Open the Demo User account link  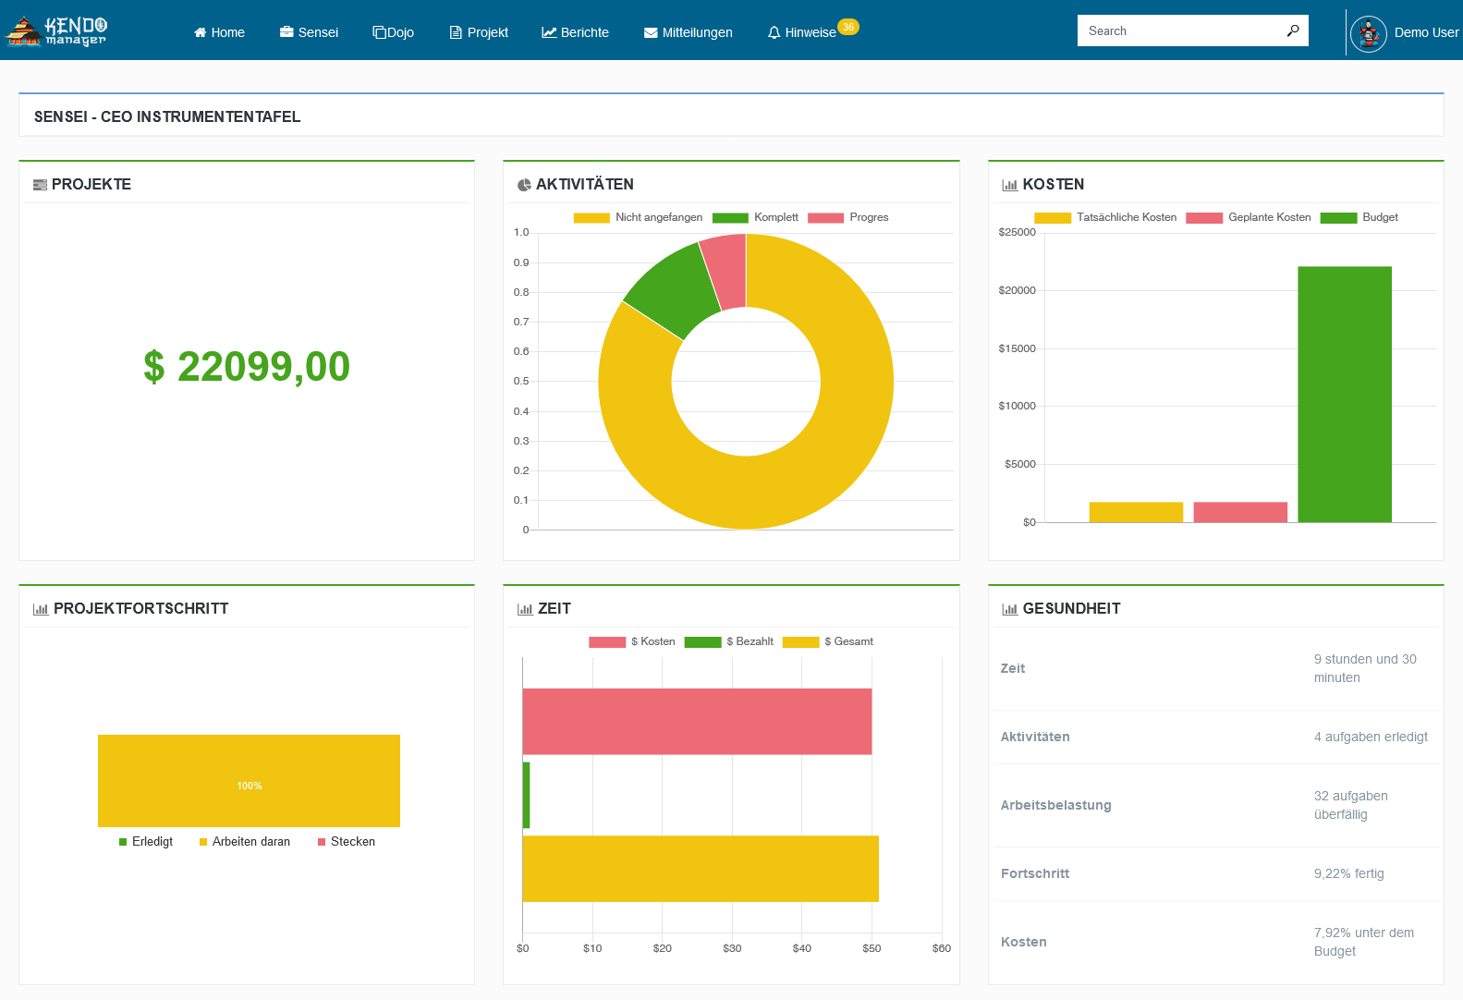(x=1426, y=32)
